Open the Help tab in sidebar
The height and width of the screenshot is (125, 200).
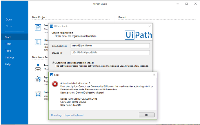(8, 64)
